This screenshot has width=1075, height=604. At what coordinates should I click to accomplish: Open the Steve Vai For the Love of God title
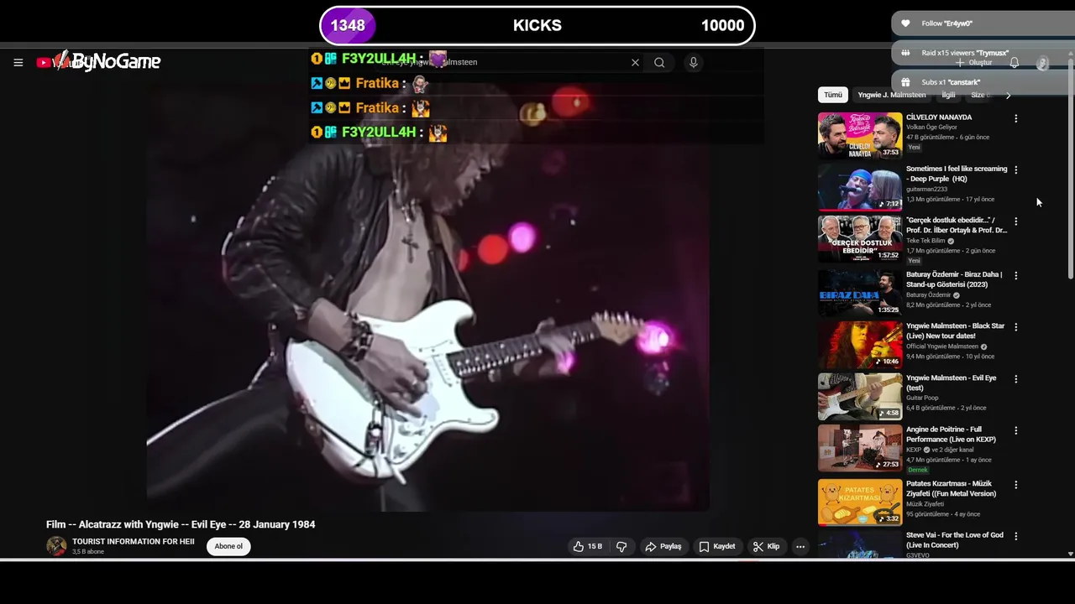[x=955, y=540]
